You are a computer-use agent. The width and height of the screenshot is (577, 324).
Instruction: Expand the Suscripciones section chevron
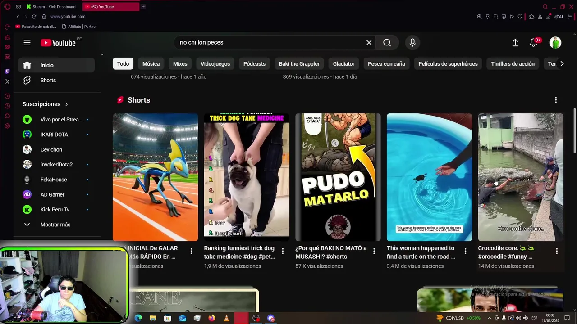(66, 104)
